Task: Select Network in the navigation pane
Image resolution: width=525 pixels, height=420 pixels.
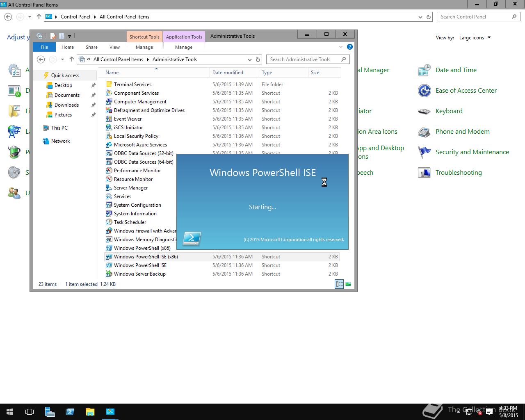Action: (x=61, y=141)
